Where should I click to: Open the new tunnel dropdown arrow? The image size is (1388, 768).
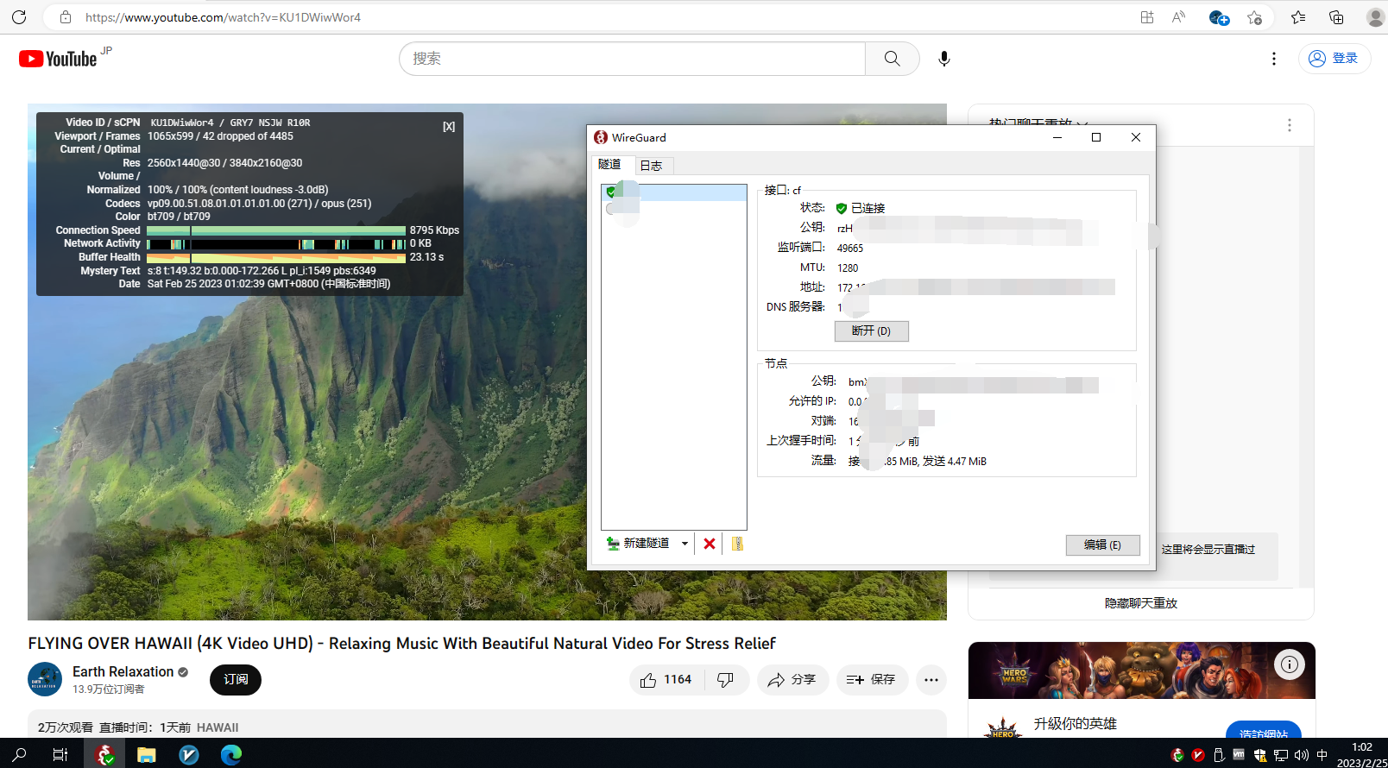point(685,544)
